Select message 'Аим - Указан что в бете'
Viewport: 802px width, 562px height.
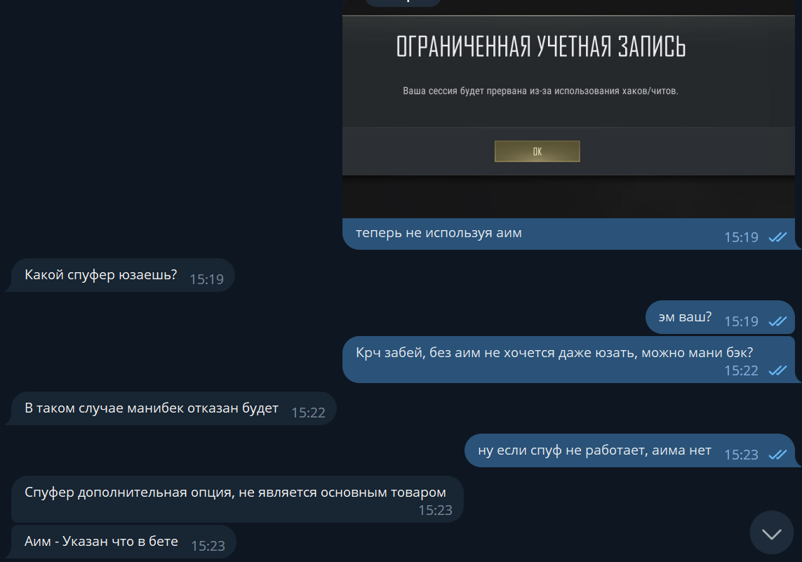123,542
